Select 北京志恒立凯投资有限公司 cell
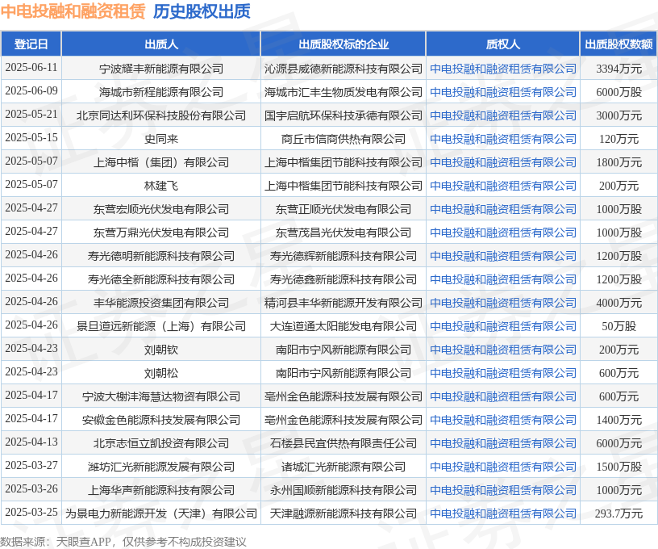Image resolution: width=658 pixels, height=549 pixels. point(161,443)
